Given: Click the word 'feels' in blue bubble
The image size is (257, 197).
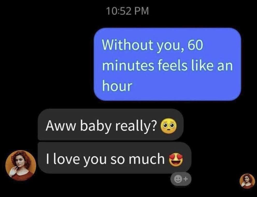Looking at the screenshot, I should click(172, 66).
